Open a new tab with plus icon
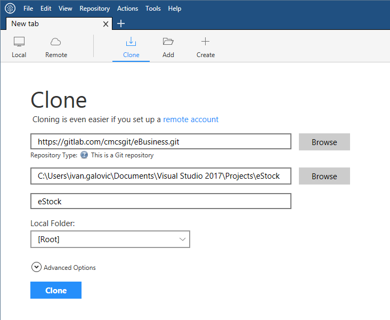 point(121,23)
